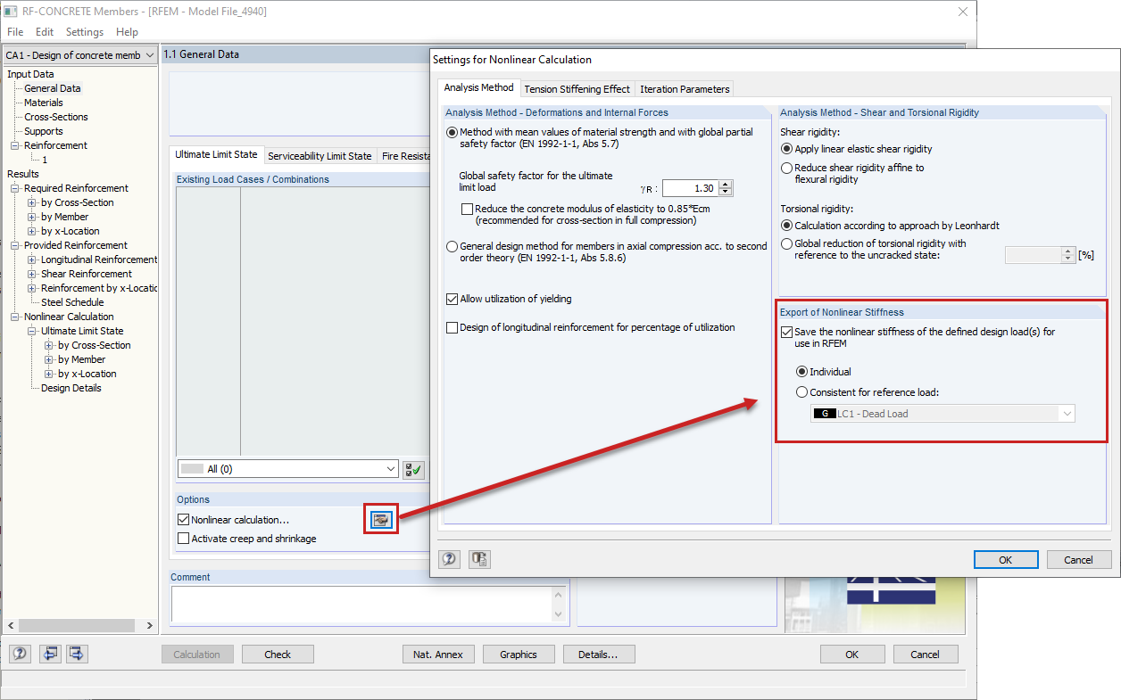Image resolution: width=1121 pixels, height=700 pixels.
Task: Click navigator horizontal scrollbar right arrow
Action: tap(151, 626)
